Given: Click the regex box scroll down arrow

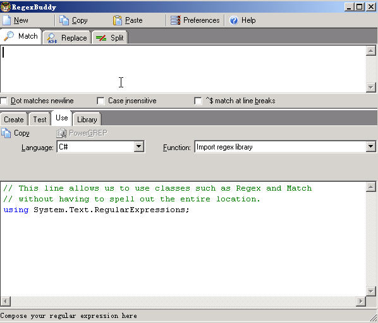Looking at the screenshot, I should click(x=371, y=87).
